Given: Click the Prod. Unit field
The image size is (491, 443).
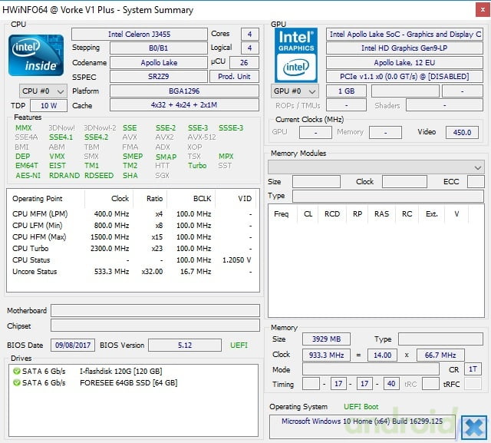Looking at the screenshot, I should point(234,77).
